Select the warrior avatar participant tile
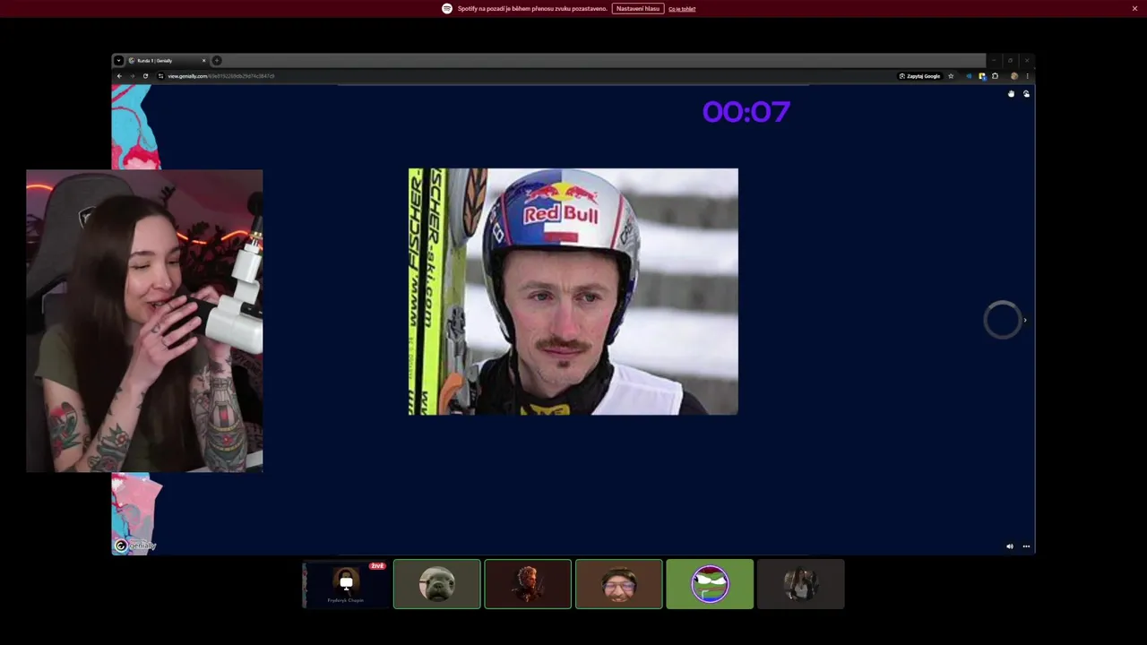 [528, 584]
